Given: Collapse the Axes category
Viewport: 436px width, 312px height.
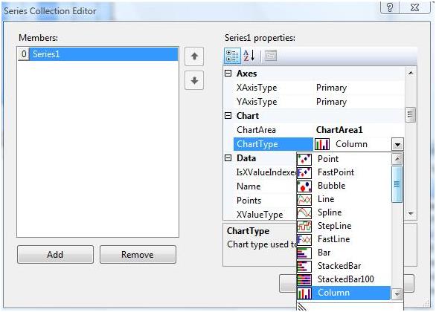Looking at the screenshot, I should 228,74.
